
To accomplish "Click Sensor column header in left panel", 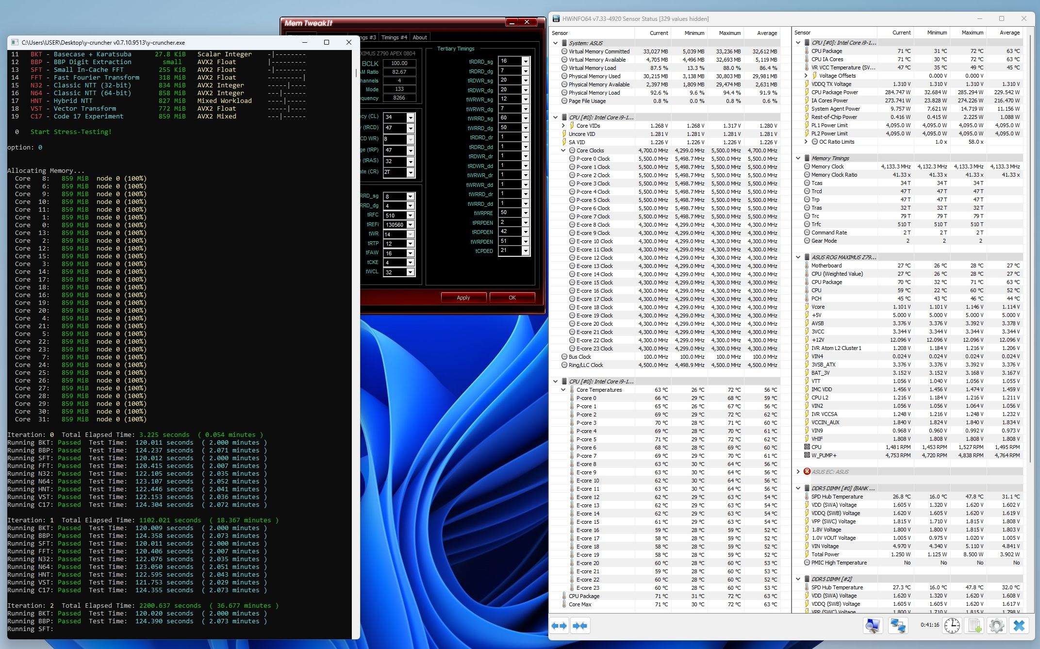I will point(592,33).
